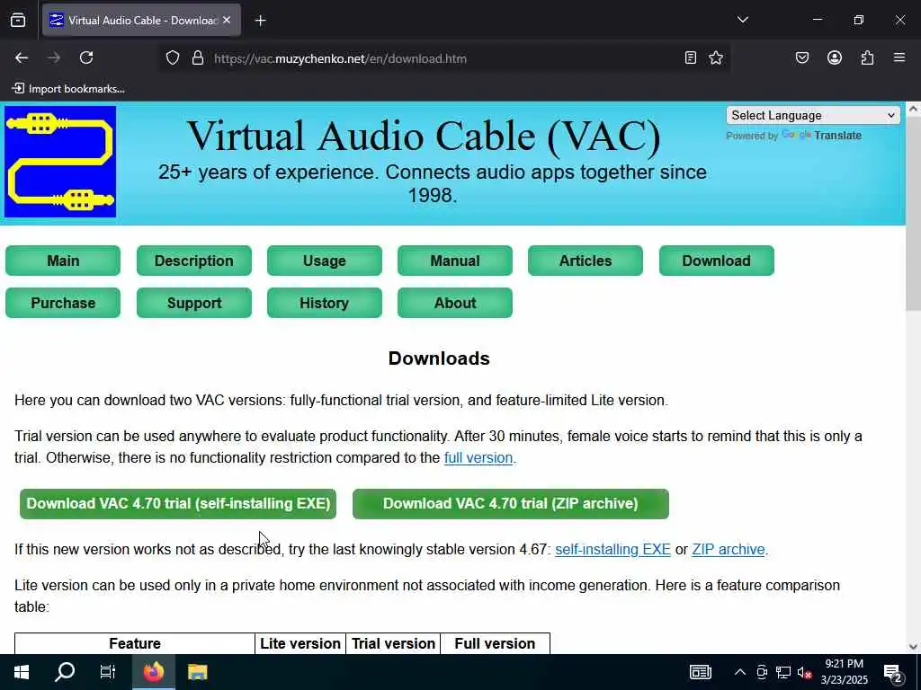The image size is (921, 690).
Task: Open the Manual page
Action: pos(454,261)
